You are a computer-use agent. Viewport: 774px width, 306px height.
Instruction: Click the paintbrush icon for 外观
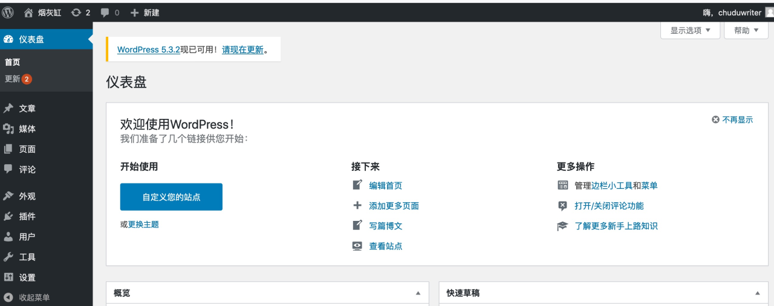[x=8, y=196]
